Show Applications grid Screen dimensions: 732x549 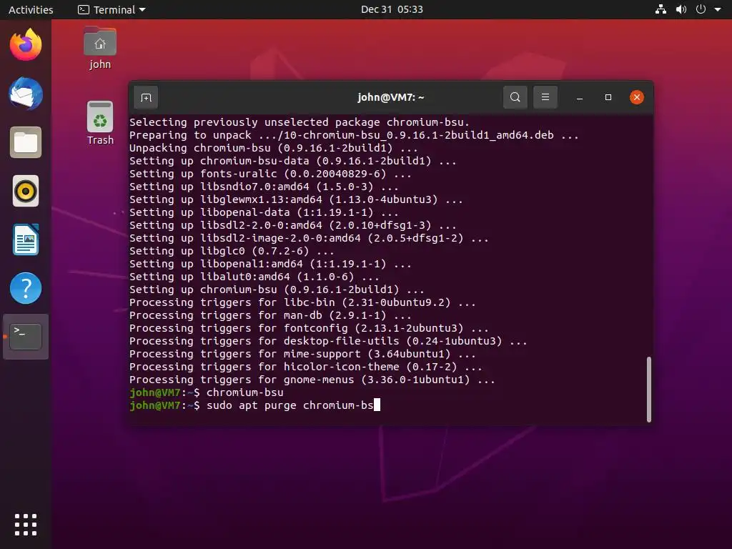coord(26,525)
